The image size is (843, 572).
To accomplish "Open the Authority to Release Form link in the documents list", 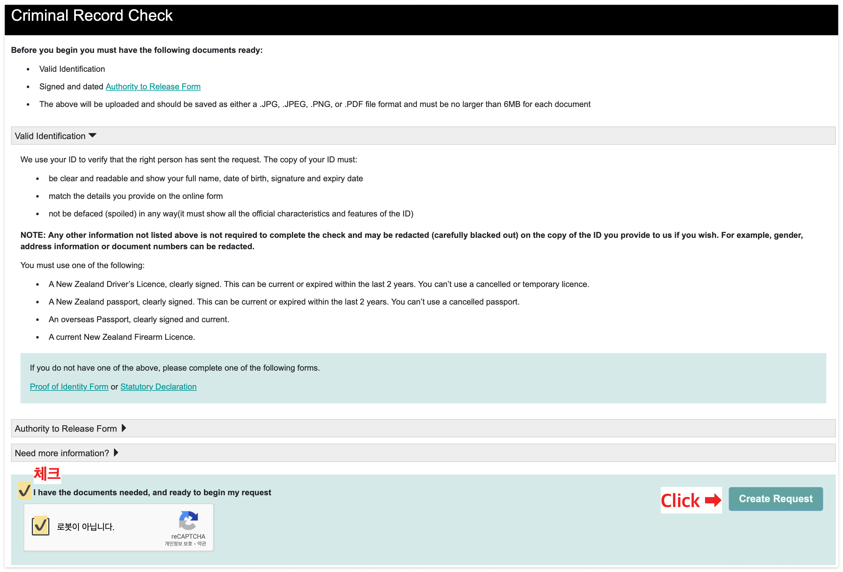I will coord(153,87).
